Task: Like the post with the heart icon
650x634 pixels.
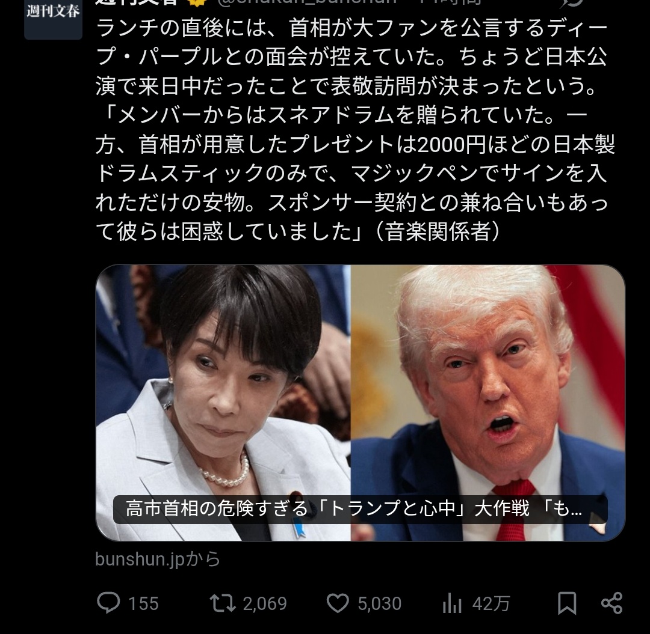Action: pos(338,603)
